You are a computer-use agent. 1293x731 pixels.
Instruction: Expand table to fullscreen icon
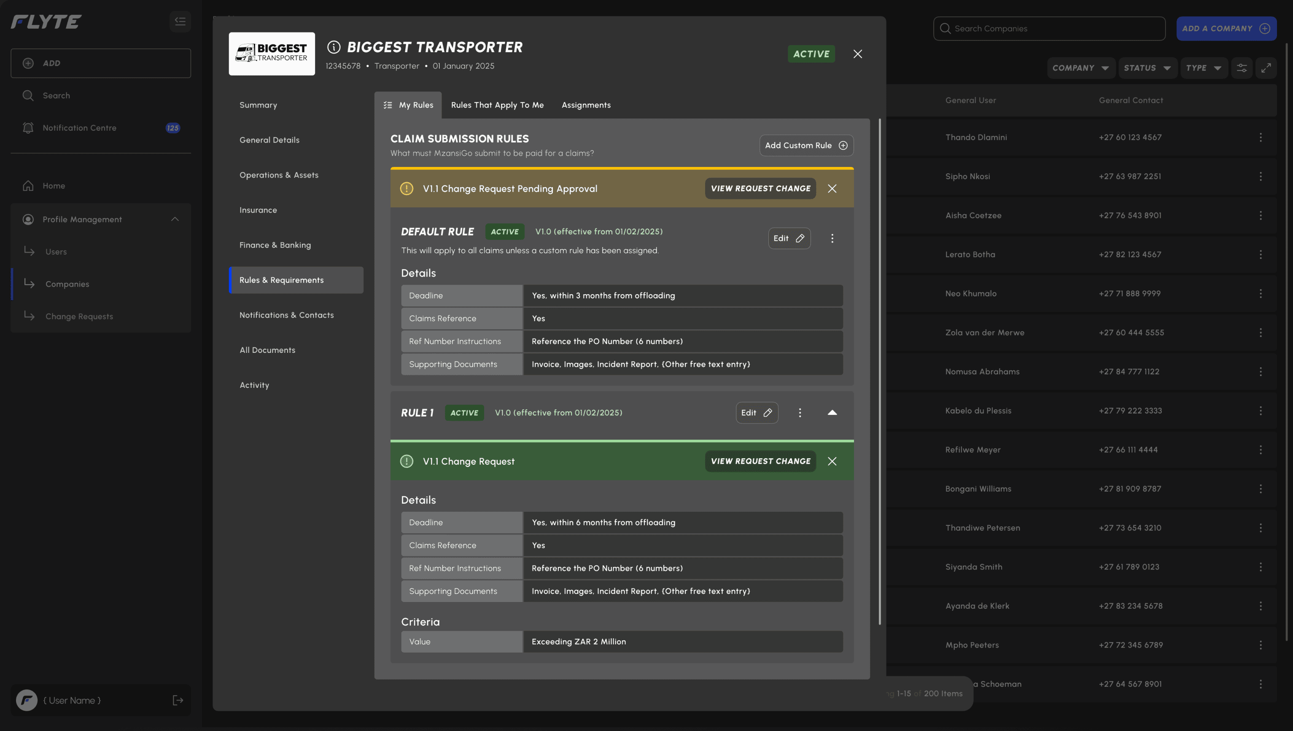coord(1266,68)
